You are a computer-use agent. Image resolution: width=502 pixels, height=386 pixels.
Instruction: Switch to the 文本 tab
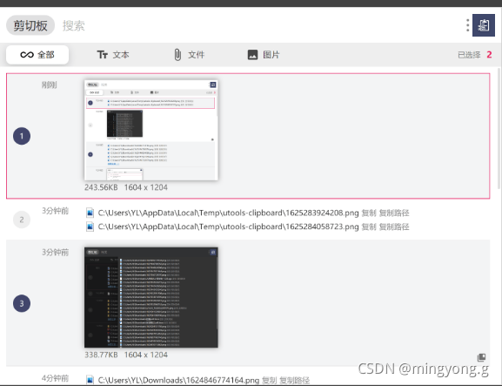tap(113, 55)
